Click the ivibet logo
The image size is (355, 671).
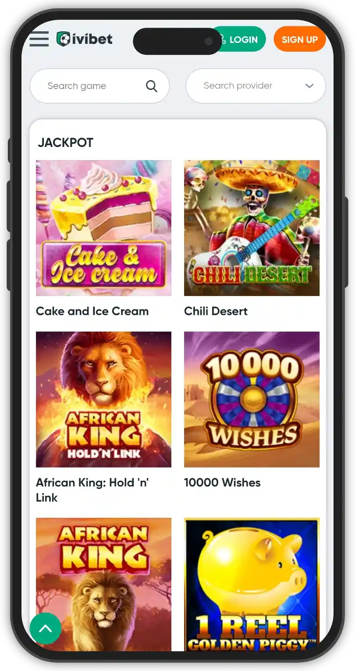click(85, 39)
